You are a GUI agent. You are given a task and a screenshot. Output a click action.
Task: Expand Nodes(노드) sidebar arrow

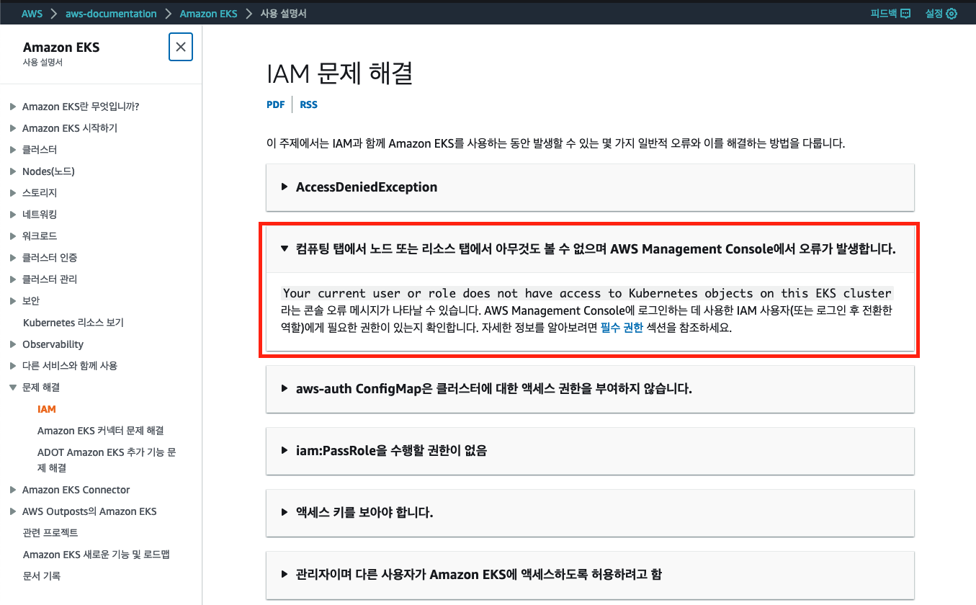point(13,171)
